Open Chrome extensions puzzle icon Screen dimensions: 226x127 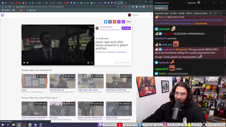(x=137, y=7)
